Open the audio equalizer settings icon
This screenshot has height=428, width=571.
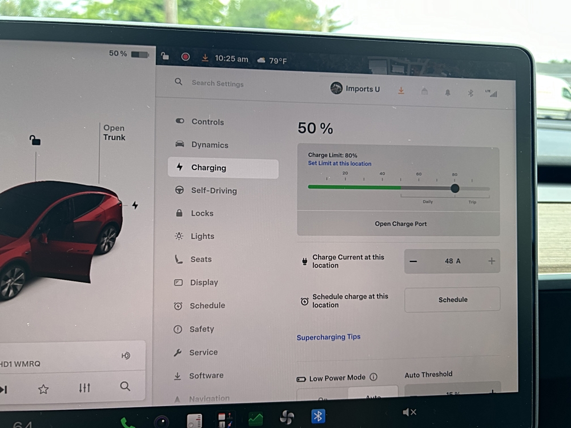85,387
